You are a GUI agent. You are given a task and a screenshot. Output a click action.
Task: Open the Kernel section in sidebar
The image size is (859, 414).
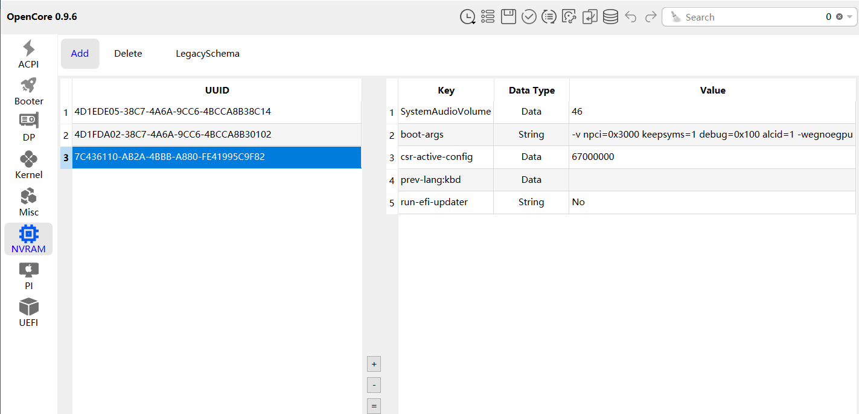(x=29, y=165)
